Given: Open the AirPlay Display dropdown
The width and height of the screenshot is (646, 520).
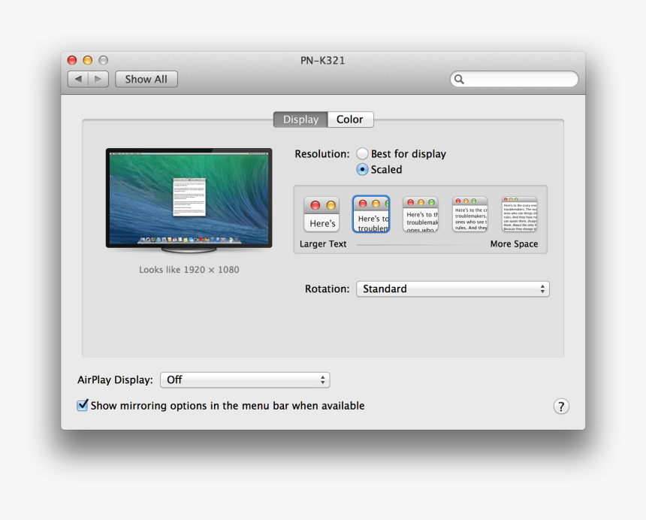Looking at the screenshot, I should pos(245,380).
